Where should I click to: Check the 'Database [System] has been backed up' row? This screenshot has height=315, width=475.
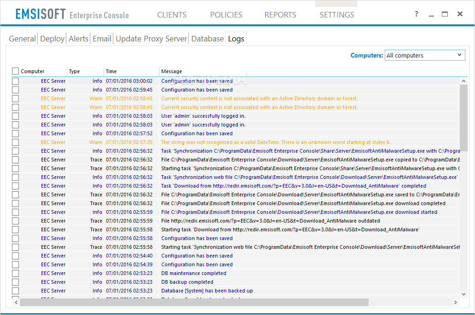coord(16,291)
